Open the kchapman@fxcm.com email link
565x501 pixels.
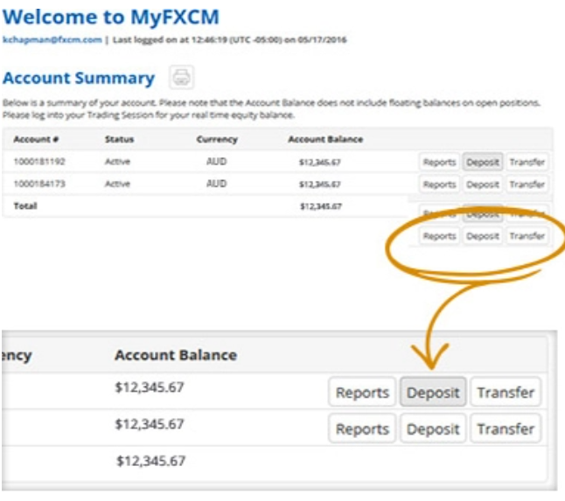pos(52,39)
